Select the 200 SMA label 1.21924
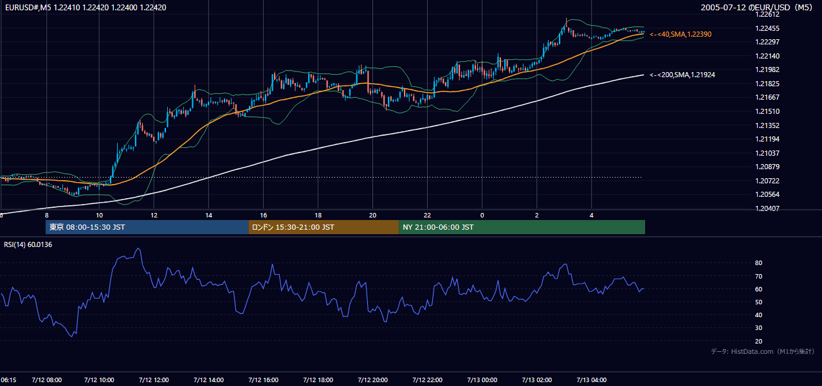822x386 pixels. pyautogui.click(x=682, y=75)
